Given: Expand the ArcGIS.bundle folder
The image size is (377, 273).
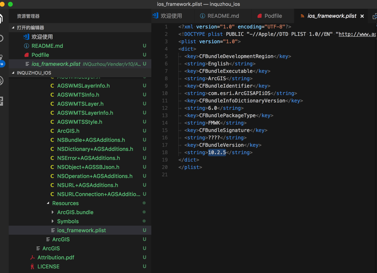Looking at the screenshot, I should (53, 213).
